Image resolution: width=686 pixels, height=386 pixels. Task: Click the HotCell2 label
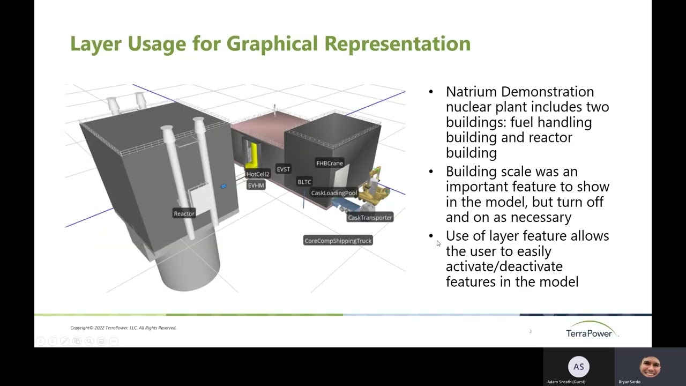point(258,174)
